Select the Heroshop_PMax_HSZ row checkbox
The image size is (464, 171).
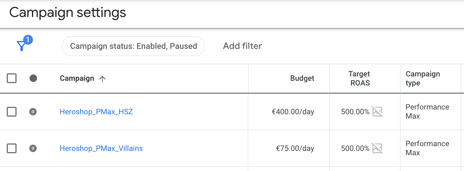coord(12,112)
